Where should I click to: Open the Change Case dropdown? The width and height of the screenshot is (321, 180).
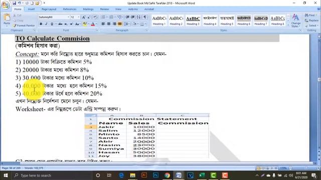click(77, 24)
